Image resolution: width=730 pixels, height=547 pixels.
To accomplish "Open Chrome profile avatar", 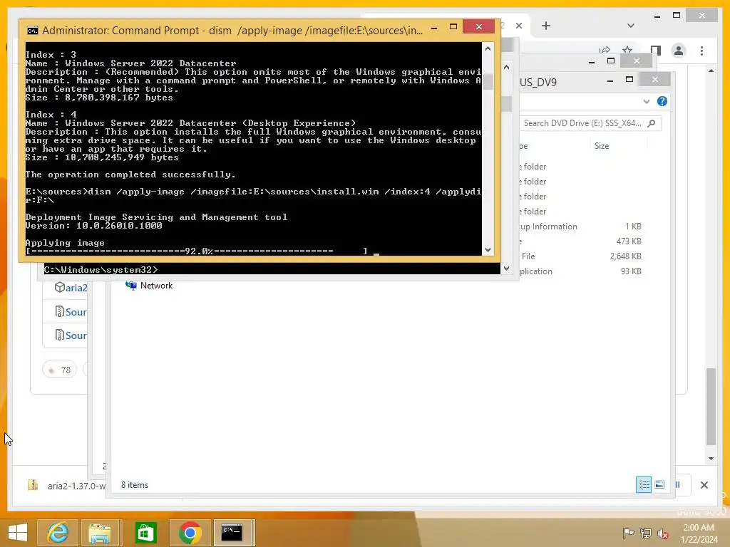I will click(679, 51).
